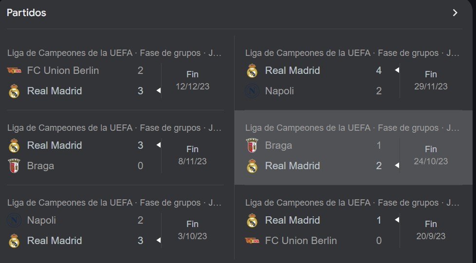Click the Real Madrid name beside score 4
The width and height of the screenshot is (476, 263).
coord(293,70)
